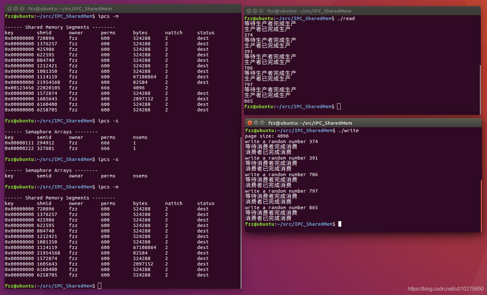Click the number 391 in the ./read terminal
Viewport: 487px width, 295px height.
[248, 51]
